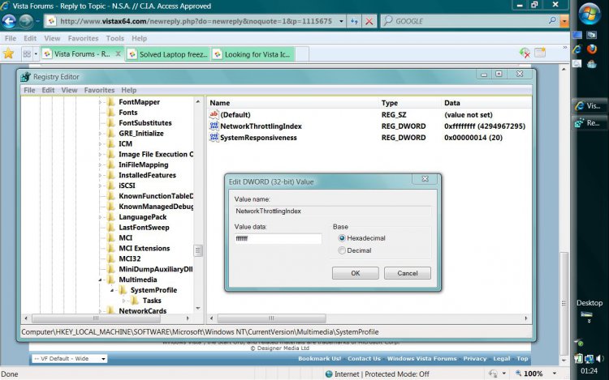Open the Registry Editor View menu
Screen dimensions: 609x380
click(69, 90)
